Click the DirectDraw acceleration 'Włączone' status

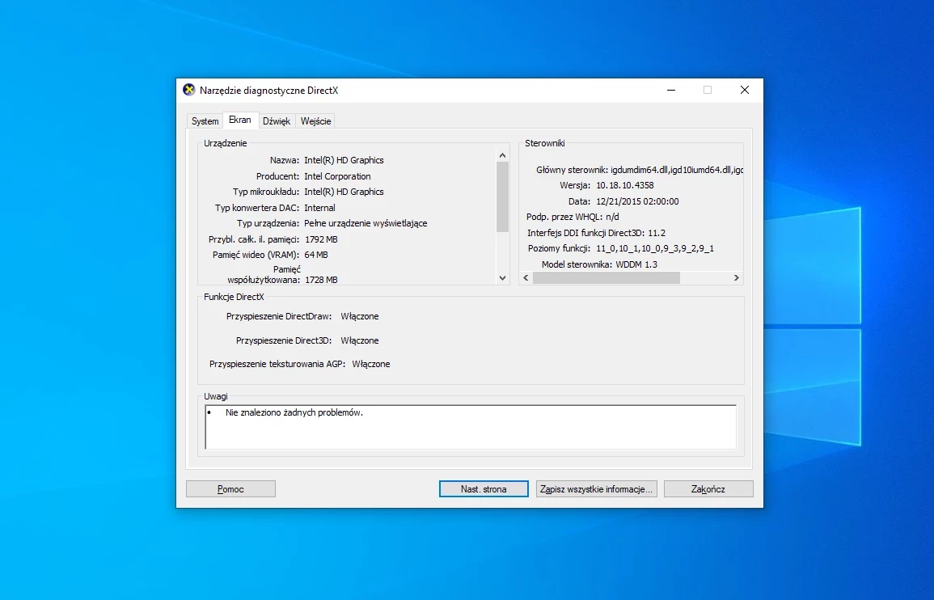[x=360, y=316]
